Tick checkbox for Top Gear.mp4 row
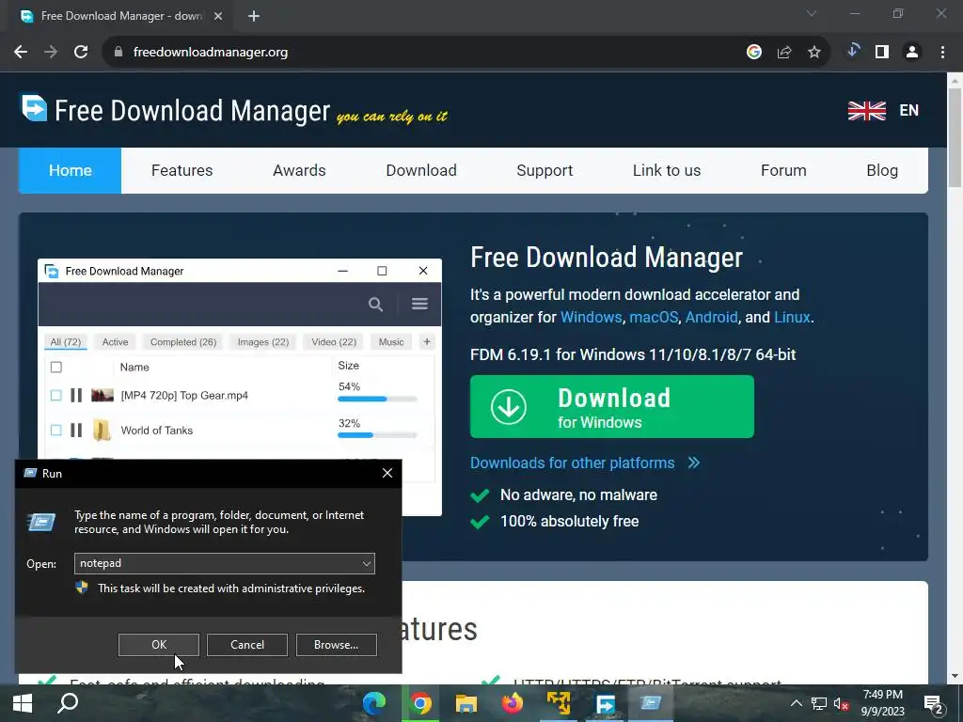The height and width of the screenshot is (722, 963). pyautogui.click(x=55, y=396)
